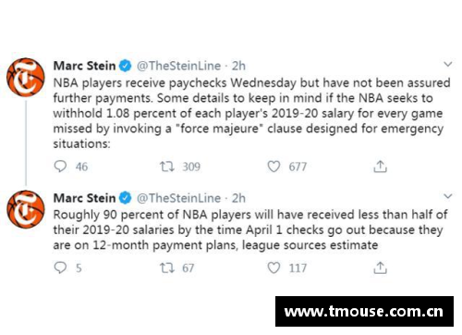Click the verified badge on first tweet
This screenshot has width=462, height=335.
pos(126,66)
